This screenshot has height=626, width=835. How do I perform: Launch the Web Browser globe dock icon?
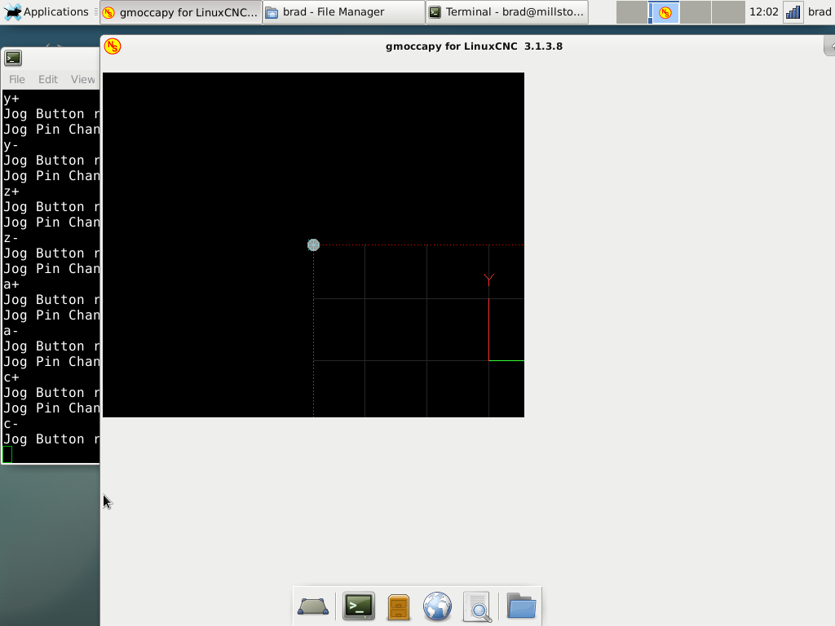437,606
